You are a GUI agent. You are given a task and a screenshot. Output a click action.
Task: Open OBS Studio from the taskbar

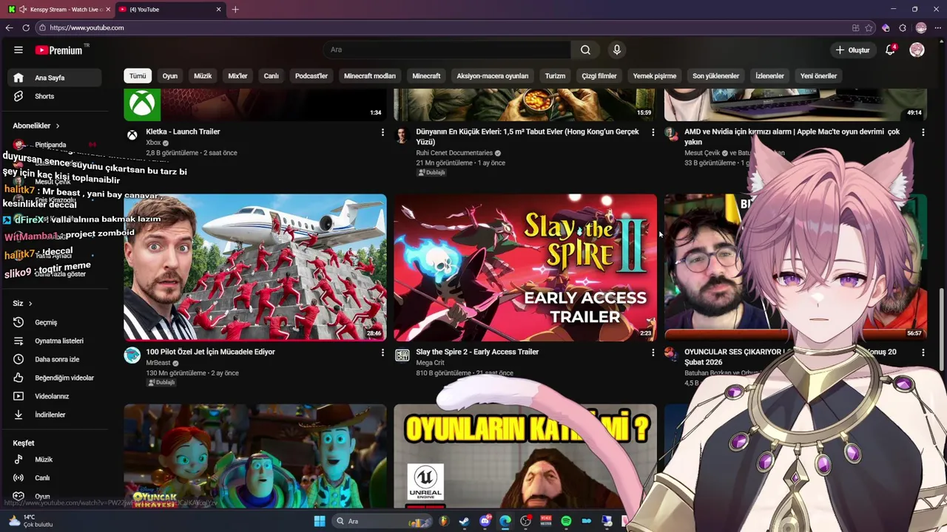(x=525, y=521)
